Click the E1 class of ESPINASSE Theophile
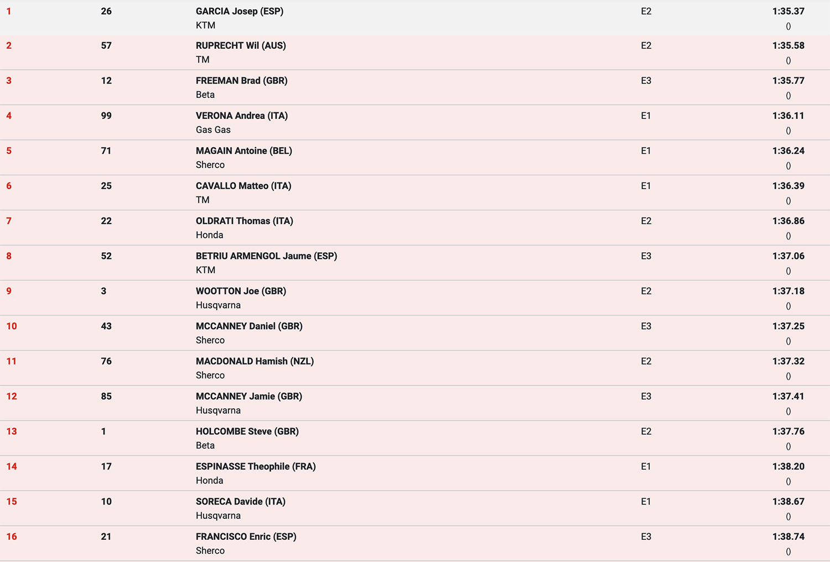 pyautogui.click(x=646, y=466)
